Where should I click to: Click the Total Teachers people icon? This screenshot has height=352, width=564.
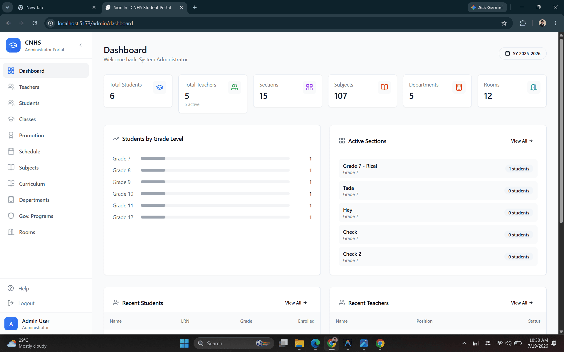coord(234,87)
